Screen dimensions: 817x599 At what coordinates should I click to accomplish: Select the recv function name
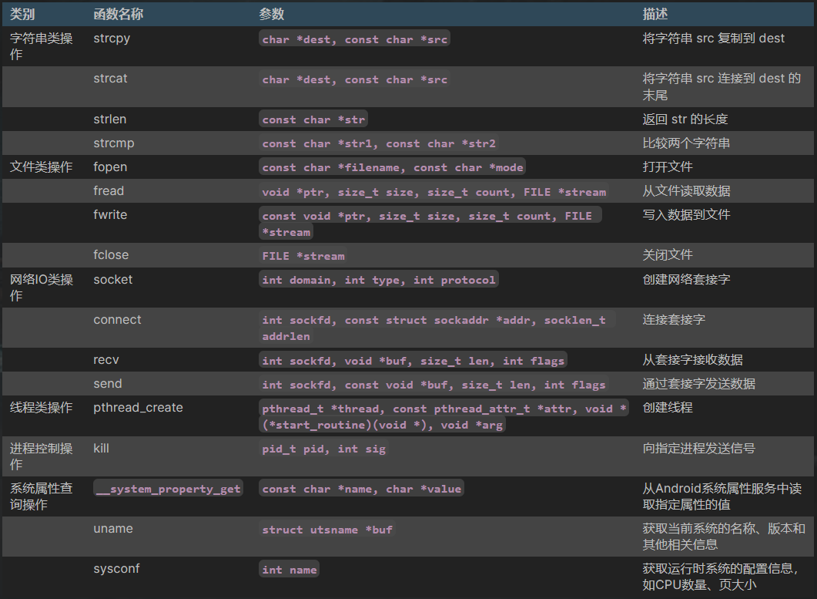pos(105,360)
